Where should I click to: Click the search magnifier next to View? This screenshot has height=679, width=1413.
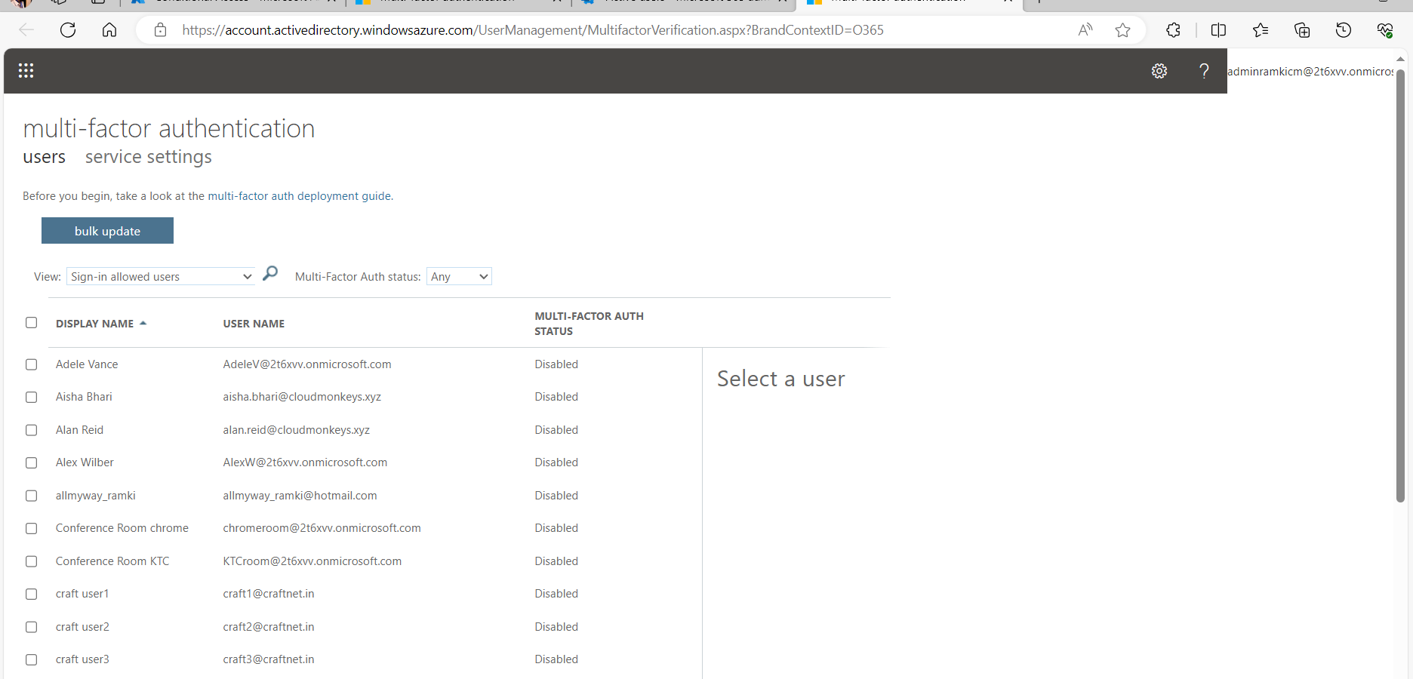click(x=270, y=273)
